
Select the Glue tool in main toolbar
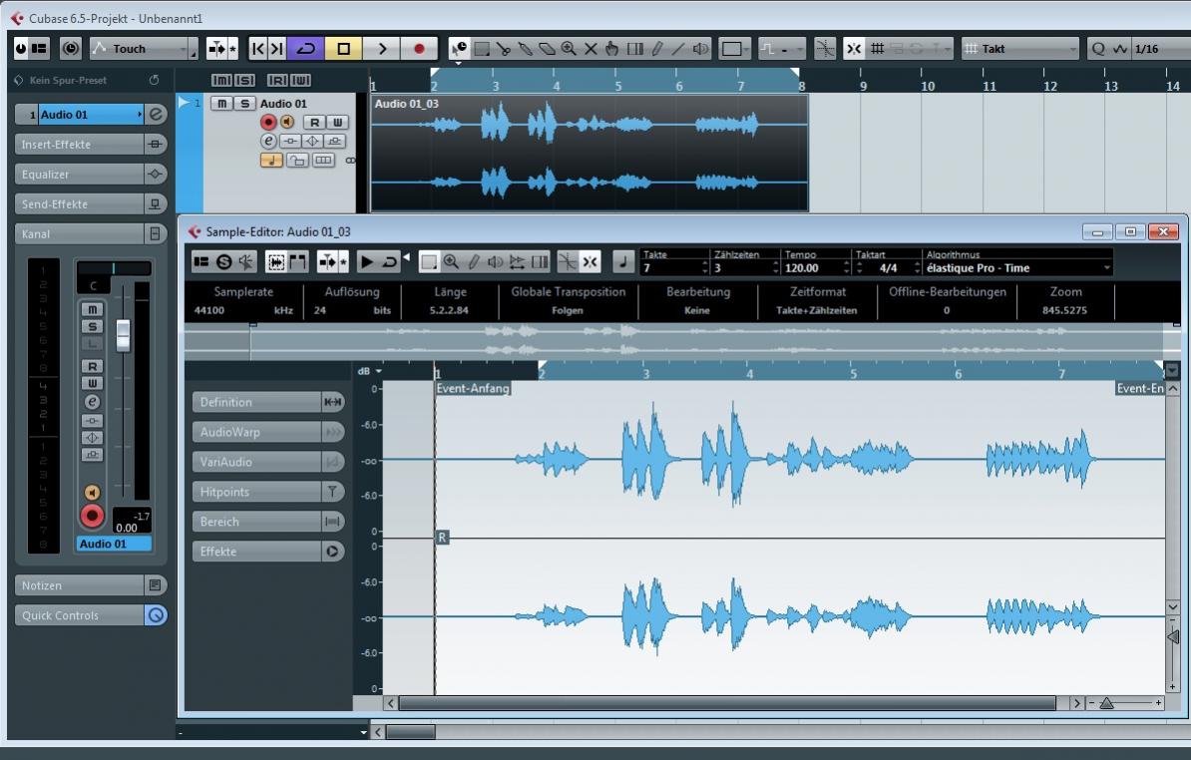[525, 48]
